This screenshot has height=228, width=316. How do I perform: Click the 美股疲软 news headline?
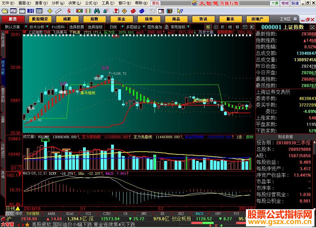click(x=42, y=225)
